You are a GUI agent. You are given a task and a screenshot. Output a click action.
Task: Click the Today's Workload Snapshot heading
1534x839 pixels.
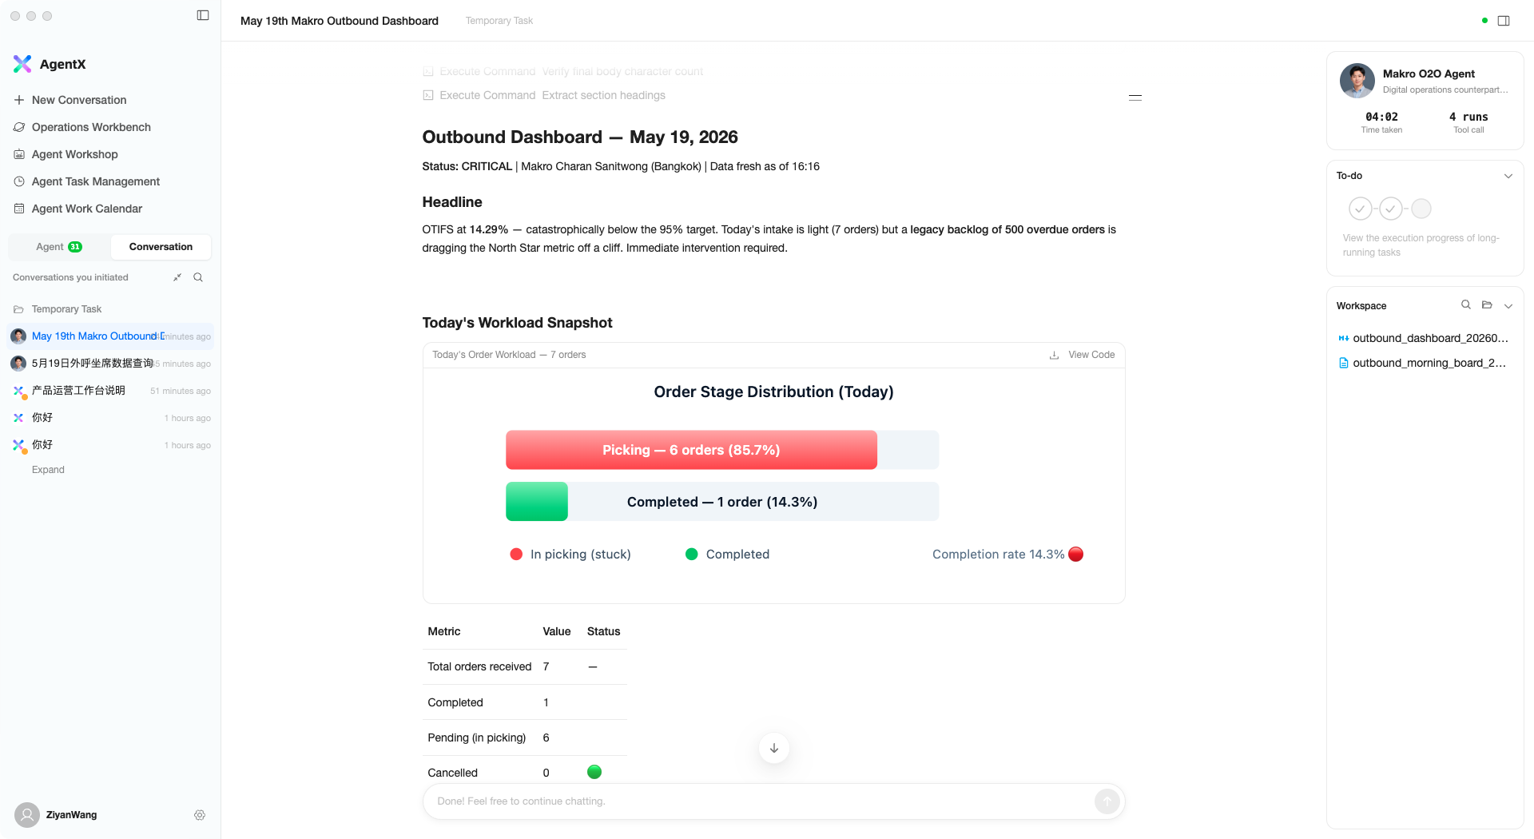pos(517,323)
